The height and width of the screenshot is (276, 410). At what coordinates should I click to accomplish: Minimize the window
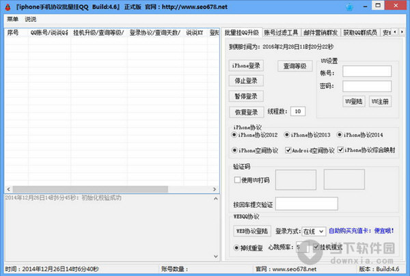click(x=365, y=5)
